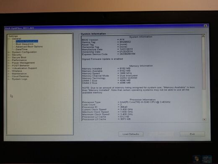Click the Memory Information section heading
The height and width of the screenshot is (164, 218).
click(x=141, y=66)
